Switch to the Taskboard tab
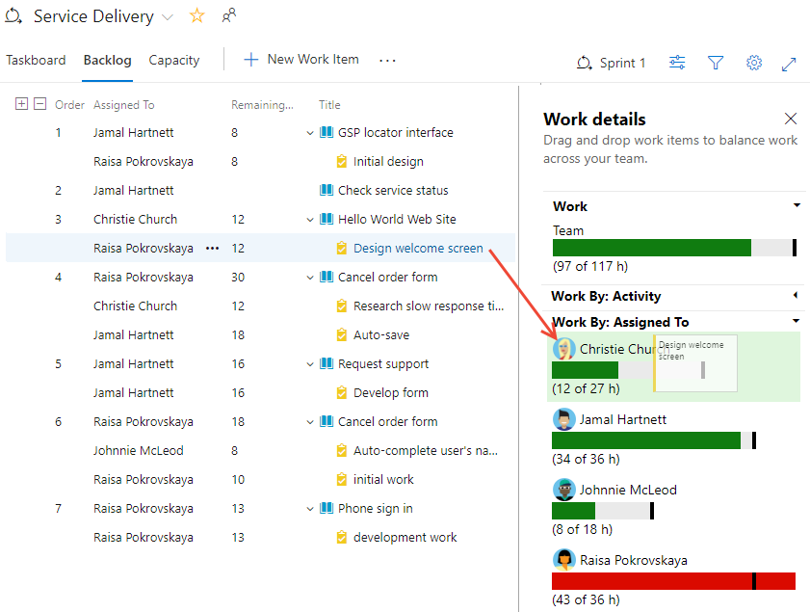 tap(36, 60)
